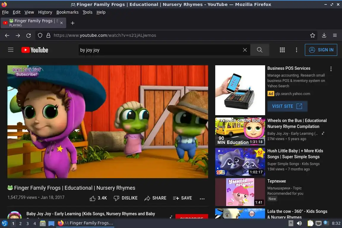Click the Терпение video title
Image resolution: width=342 pixels, height=228 pixels.
tap(277, 181)
